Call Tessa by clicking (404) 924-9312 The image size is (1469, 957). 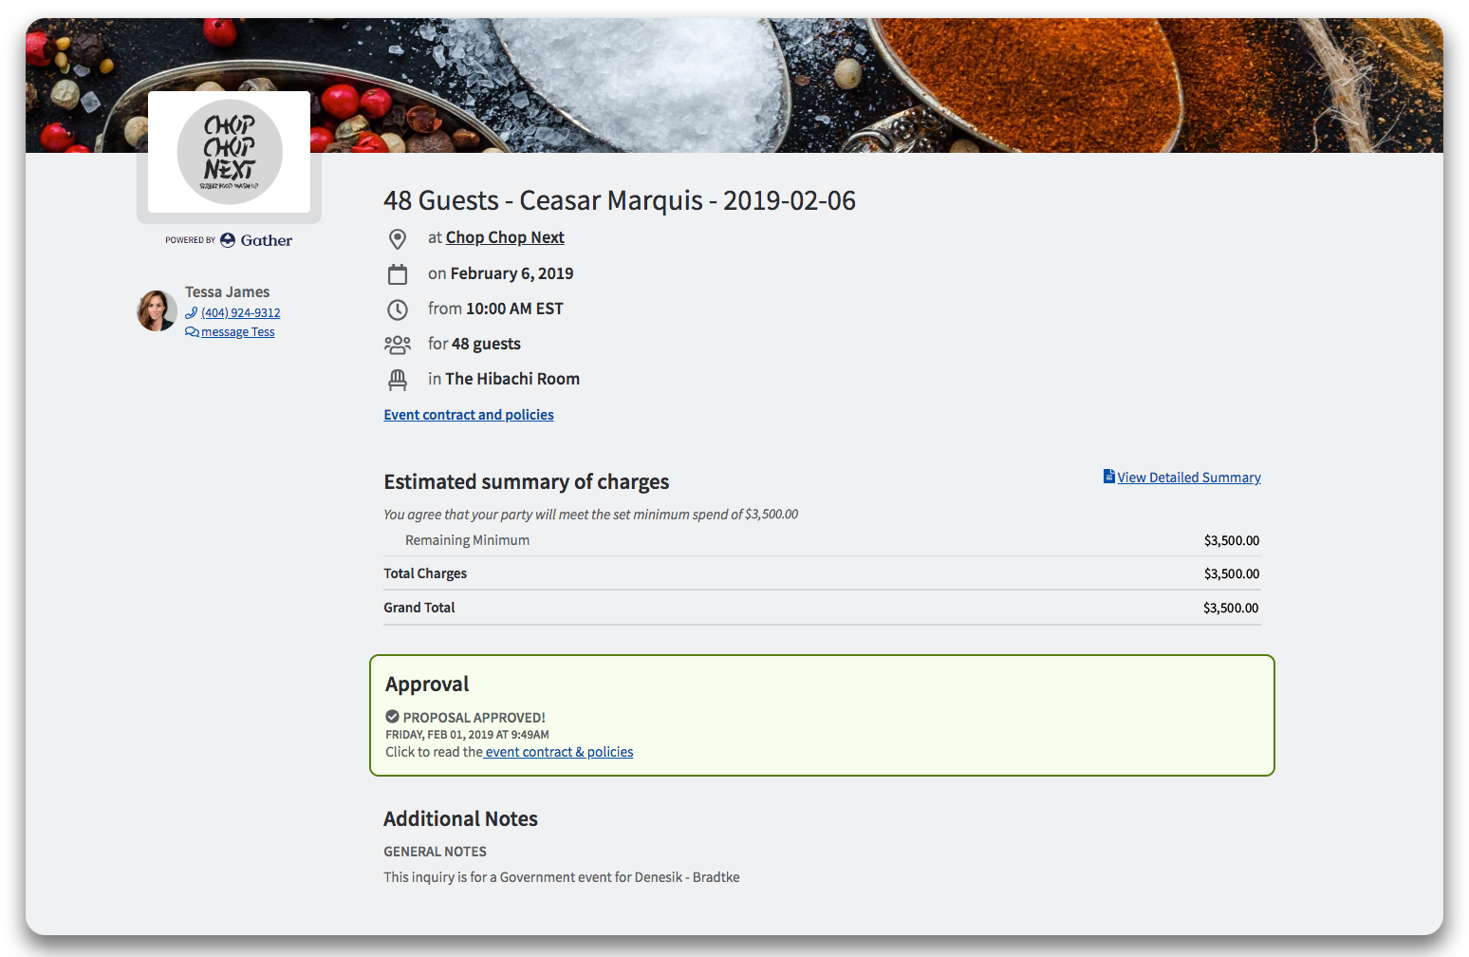click(x=240, y=312)
